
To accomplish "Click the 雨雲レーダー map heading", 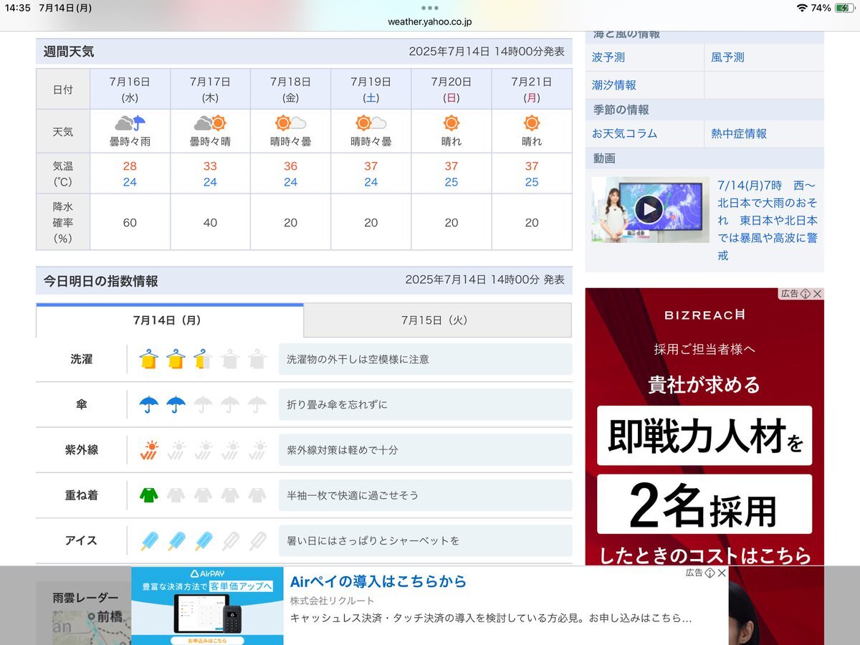I will (x=85, y=597).
